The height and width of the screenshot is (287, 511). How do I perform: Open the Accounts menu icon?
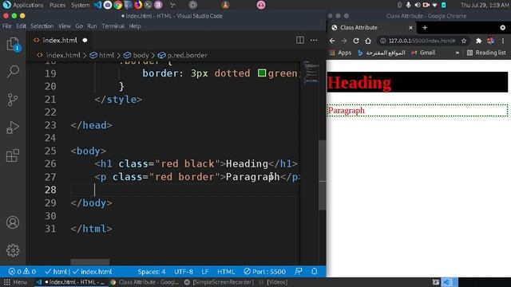pos(13,222)
